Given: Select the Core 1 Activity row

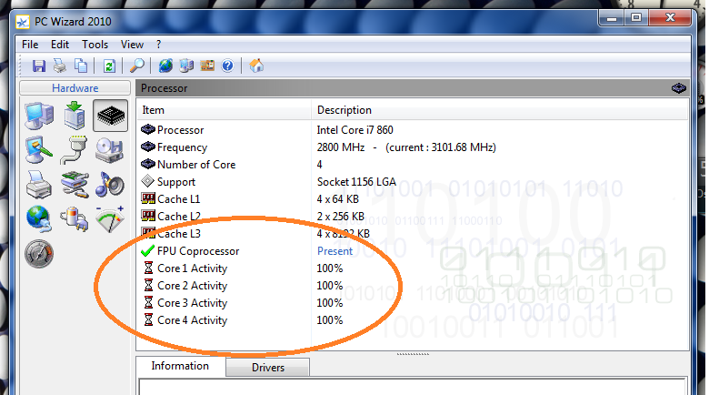Looking at the screenshot, I should pyautogui.click(x=413, y=268).
